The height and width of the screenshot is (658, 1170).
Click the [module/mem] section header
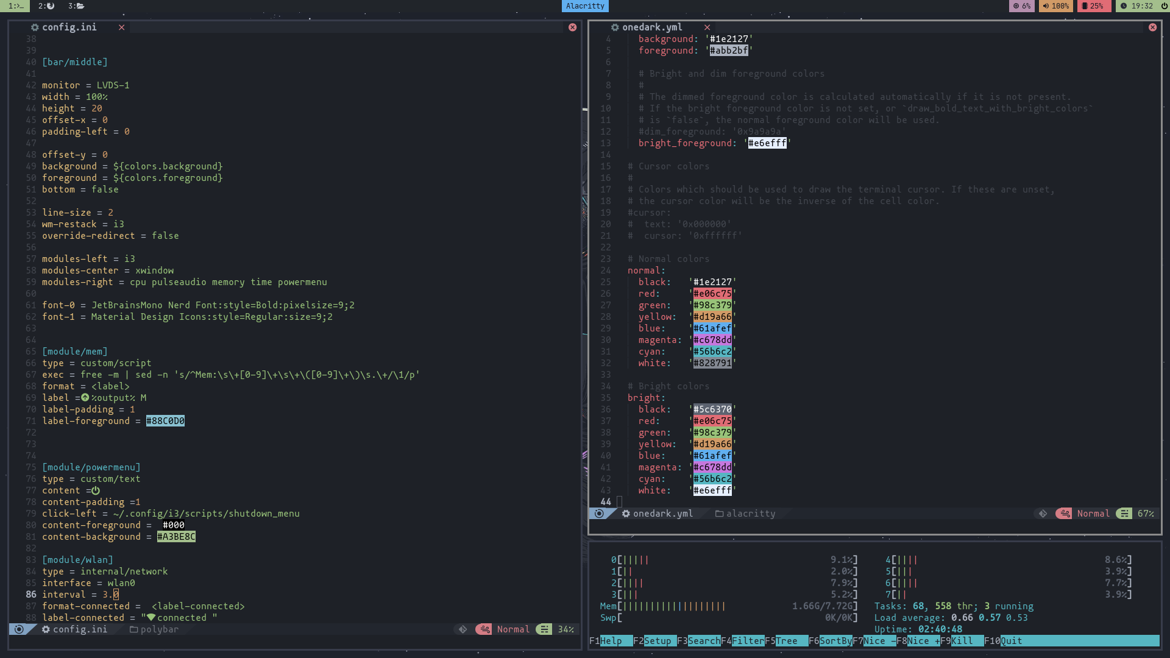coord(75,352)
